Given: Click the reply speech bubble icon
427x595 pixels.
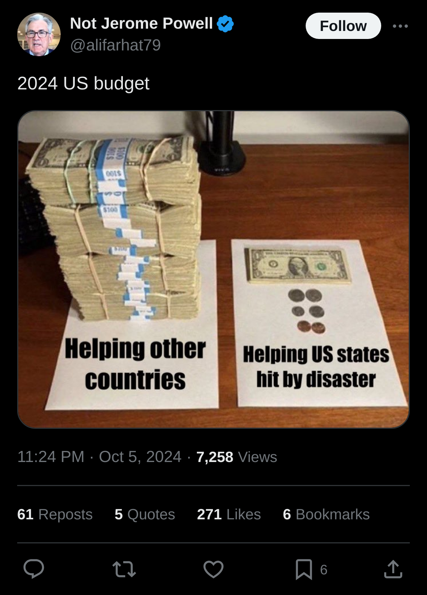Looking at the screenshot, I should (34, 569).
